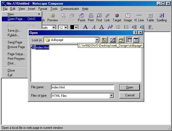This screenshot has width=172, height=131.
Task: Open the Format menu
Action: coord(43,9)
